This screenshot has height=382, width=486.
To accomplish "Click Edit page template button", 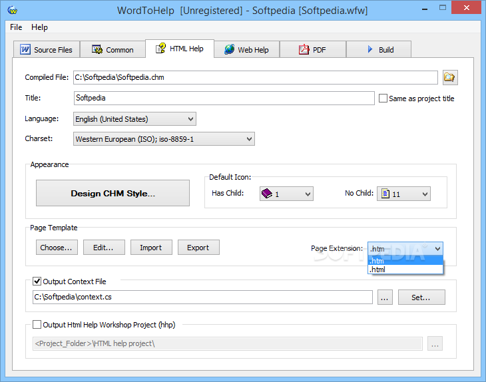I will click(x=104, y=247).
